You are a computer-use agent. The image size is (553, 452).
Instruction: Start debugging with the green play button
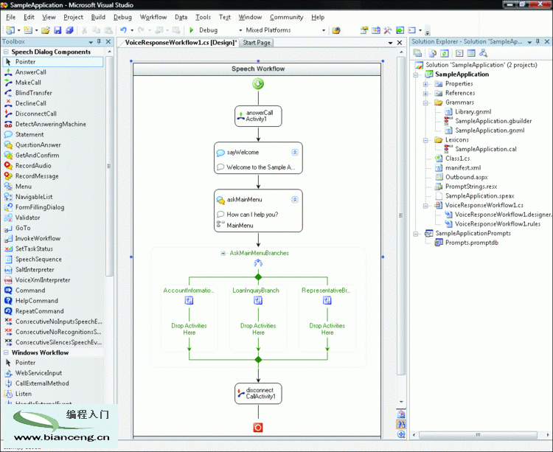192,30
